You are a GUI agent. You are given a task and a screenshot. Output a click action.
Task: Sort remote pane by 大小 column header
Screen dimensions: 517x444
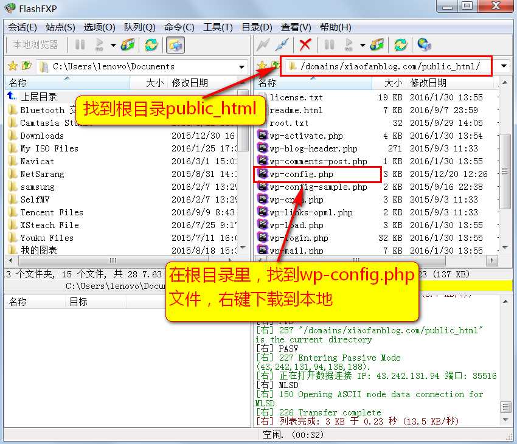tap(390, 83)
